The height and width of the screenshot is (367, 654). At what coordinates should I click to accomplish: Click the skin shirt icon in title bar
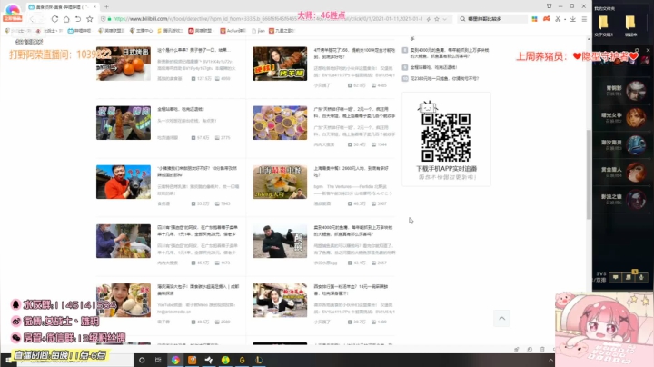549,5
